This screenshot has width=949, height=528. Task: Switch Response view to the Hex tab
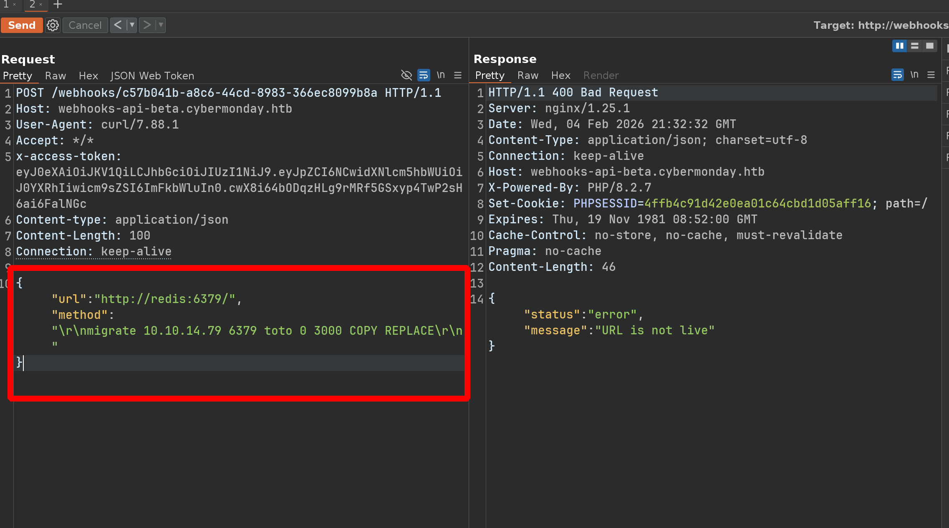click(x=560, y=75)
